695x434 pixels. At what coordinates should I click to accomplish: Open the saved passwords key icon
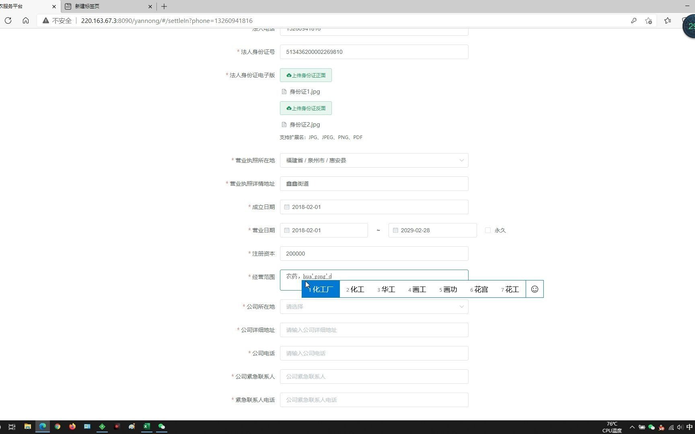click(x=634, y=20)
